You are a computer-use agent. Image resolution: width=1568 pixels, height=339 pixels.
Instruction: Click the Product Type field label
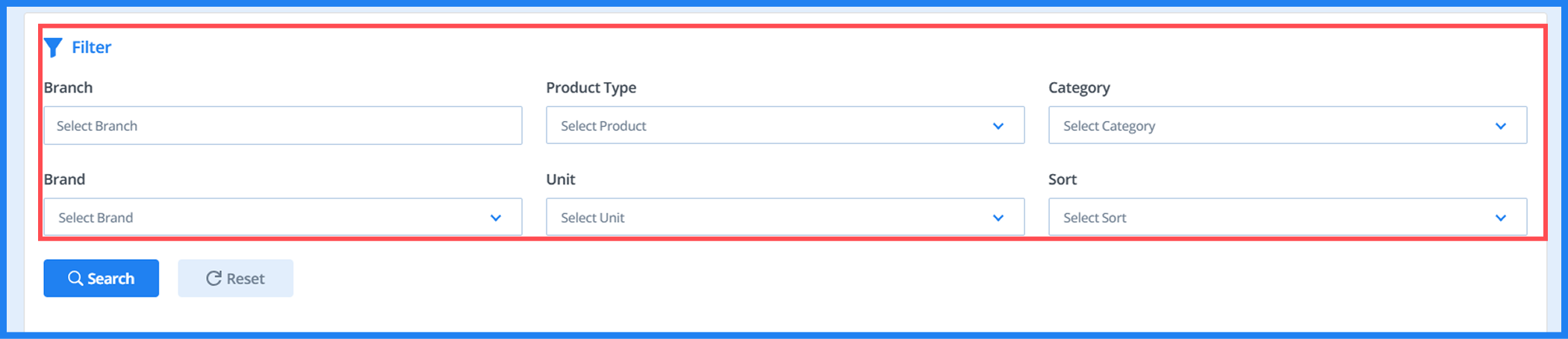[x=591, y=87]
